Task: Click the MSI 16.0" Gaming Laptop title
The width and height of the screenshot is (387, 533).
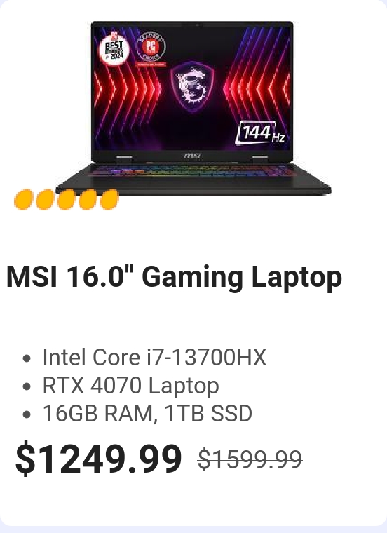Action: tap(174, 277)
